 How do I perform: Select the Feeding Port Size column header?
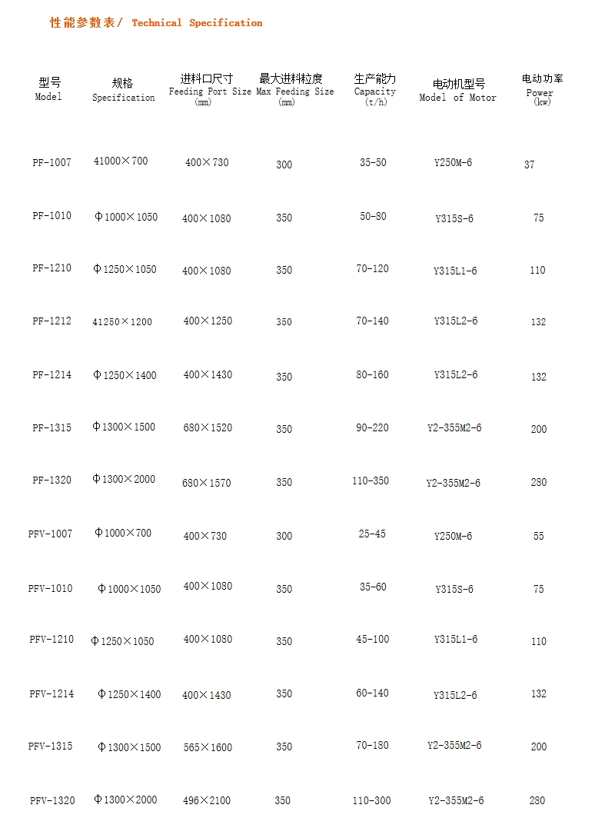pyautogui.click(x=210, y=90)
